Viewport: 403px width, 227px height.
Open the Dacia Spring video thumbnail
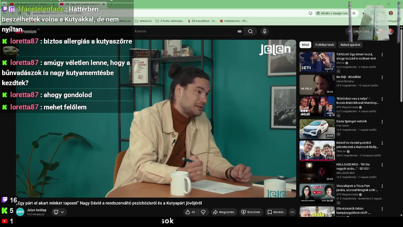click(x=317, y=129)
